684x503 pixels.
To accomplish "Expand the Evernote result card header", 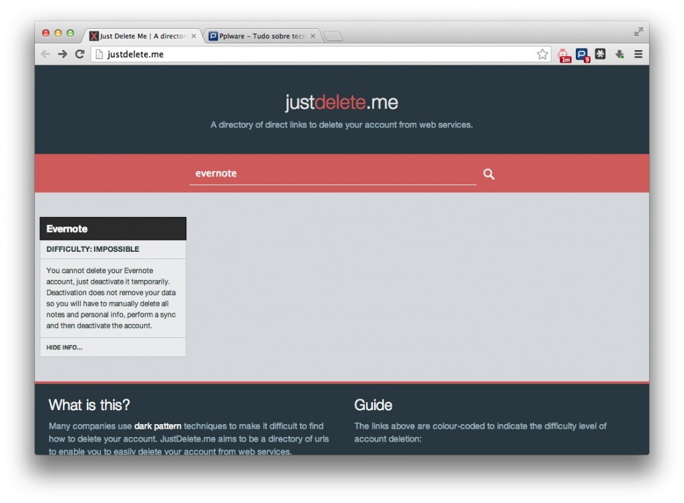I will tap(112, 228).
